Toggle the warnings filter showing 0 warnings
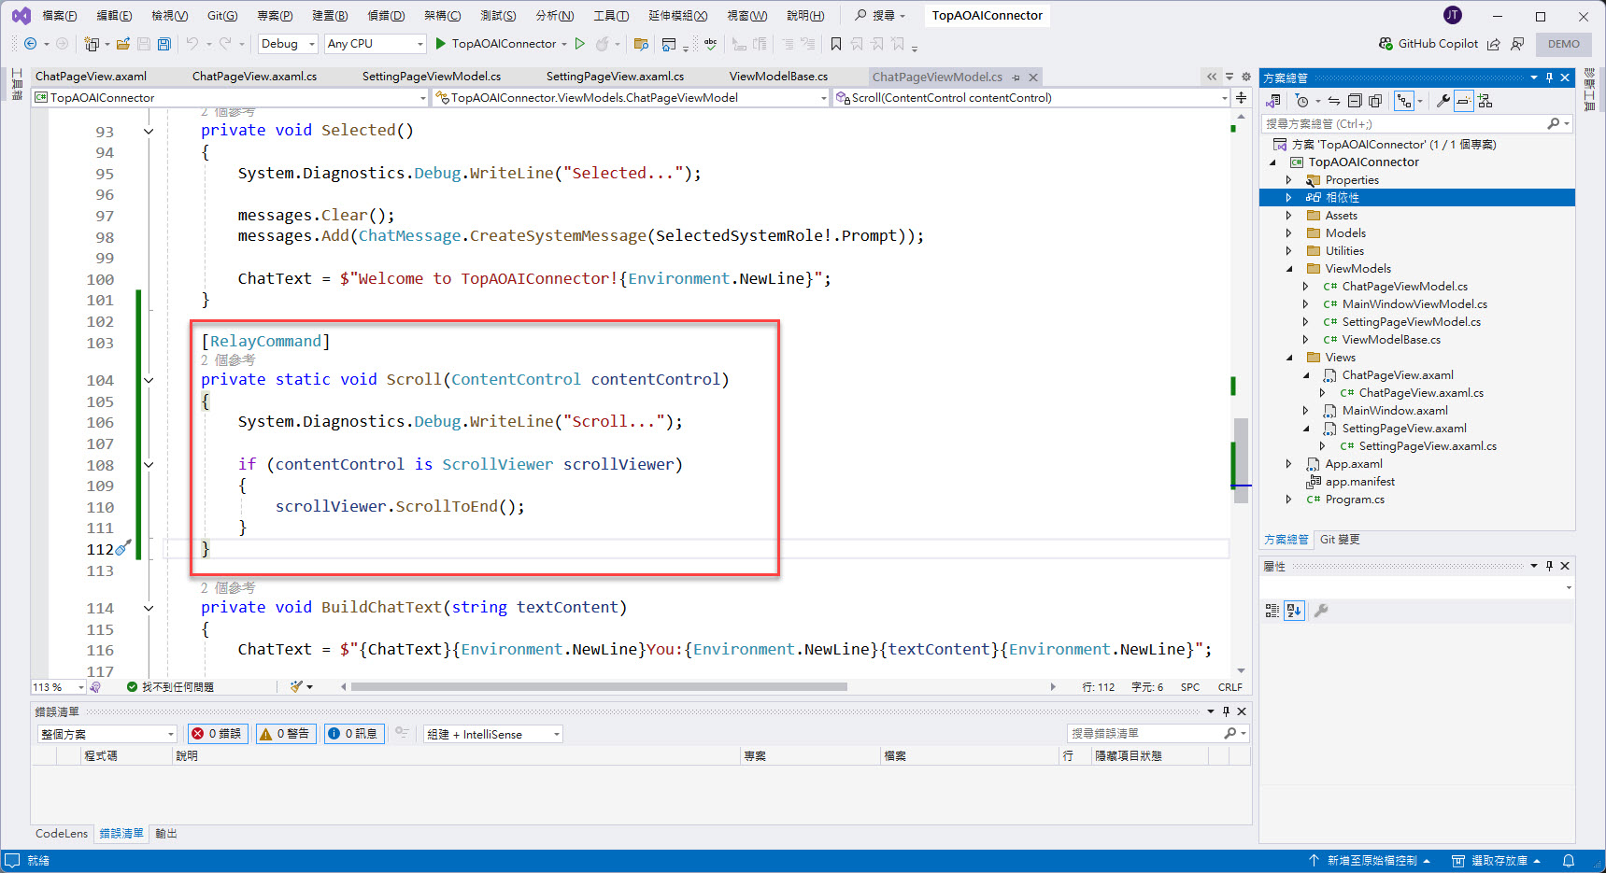Viewport: 1606px width, 873px height. pyautogui.click(x=285, y=734)
